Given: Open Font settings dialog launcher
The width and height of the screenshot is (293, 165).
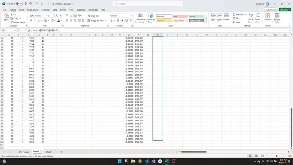Looking at the screenshot, I should 63,26.
